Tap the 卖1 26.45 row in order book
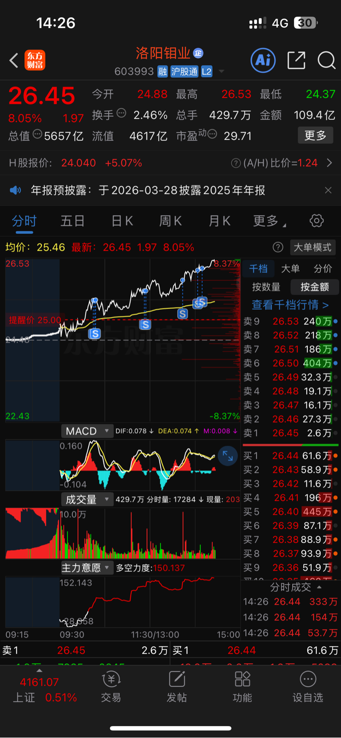Screen dimensions: 341x738 pos(291,433)
